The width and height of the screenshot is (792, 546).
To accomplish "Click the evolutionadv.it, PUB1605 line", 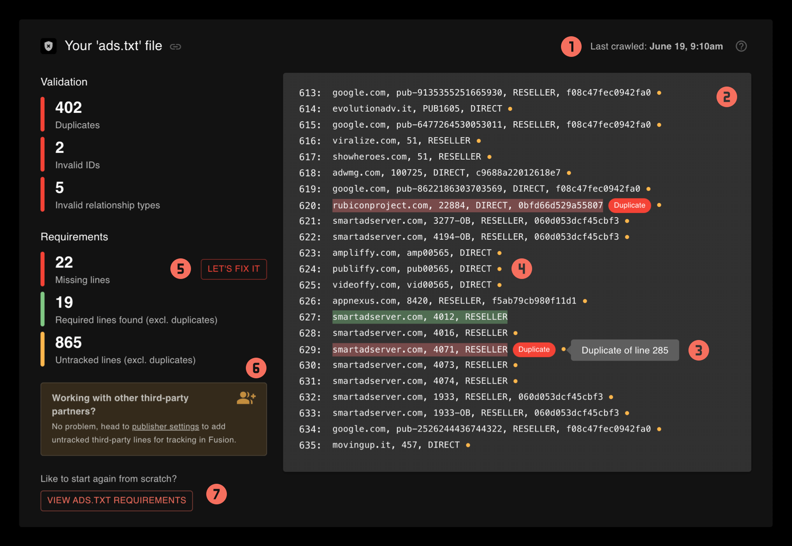I will pyautogui.click(x=417, y=109).
